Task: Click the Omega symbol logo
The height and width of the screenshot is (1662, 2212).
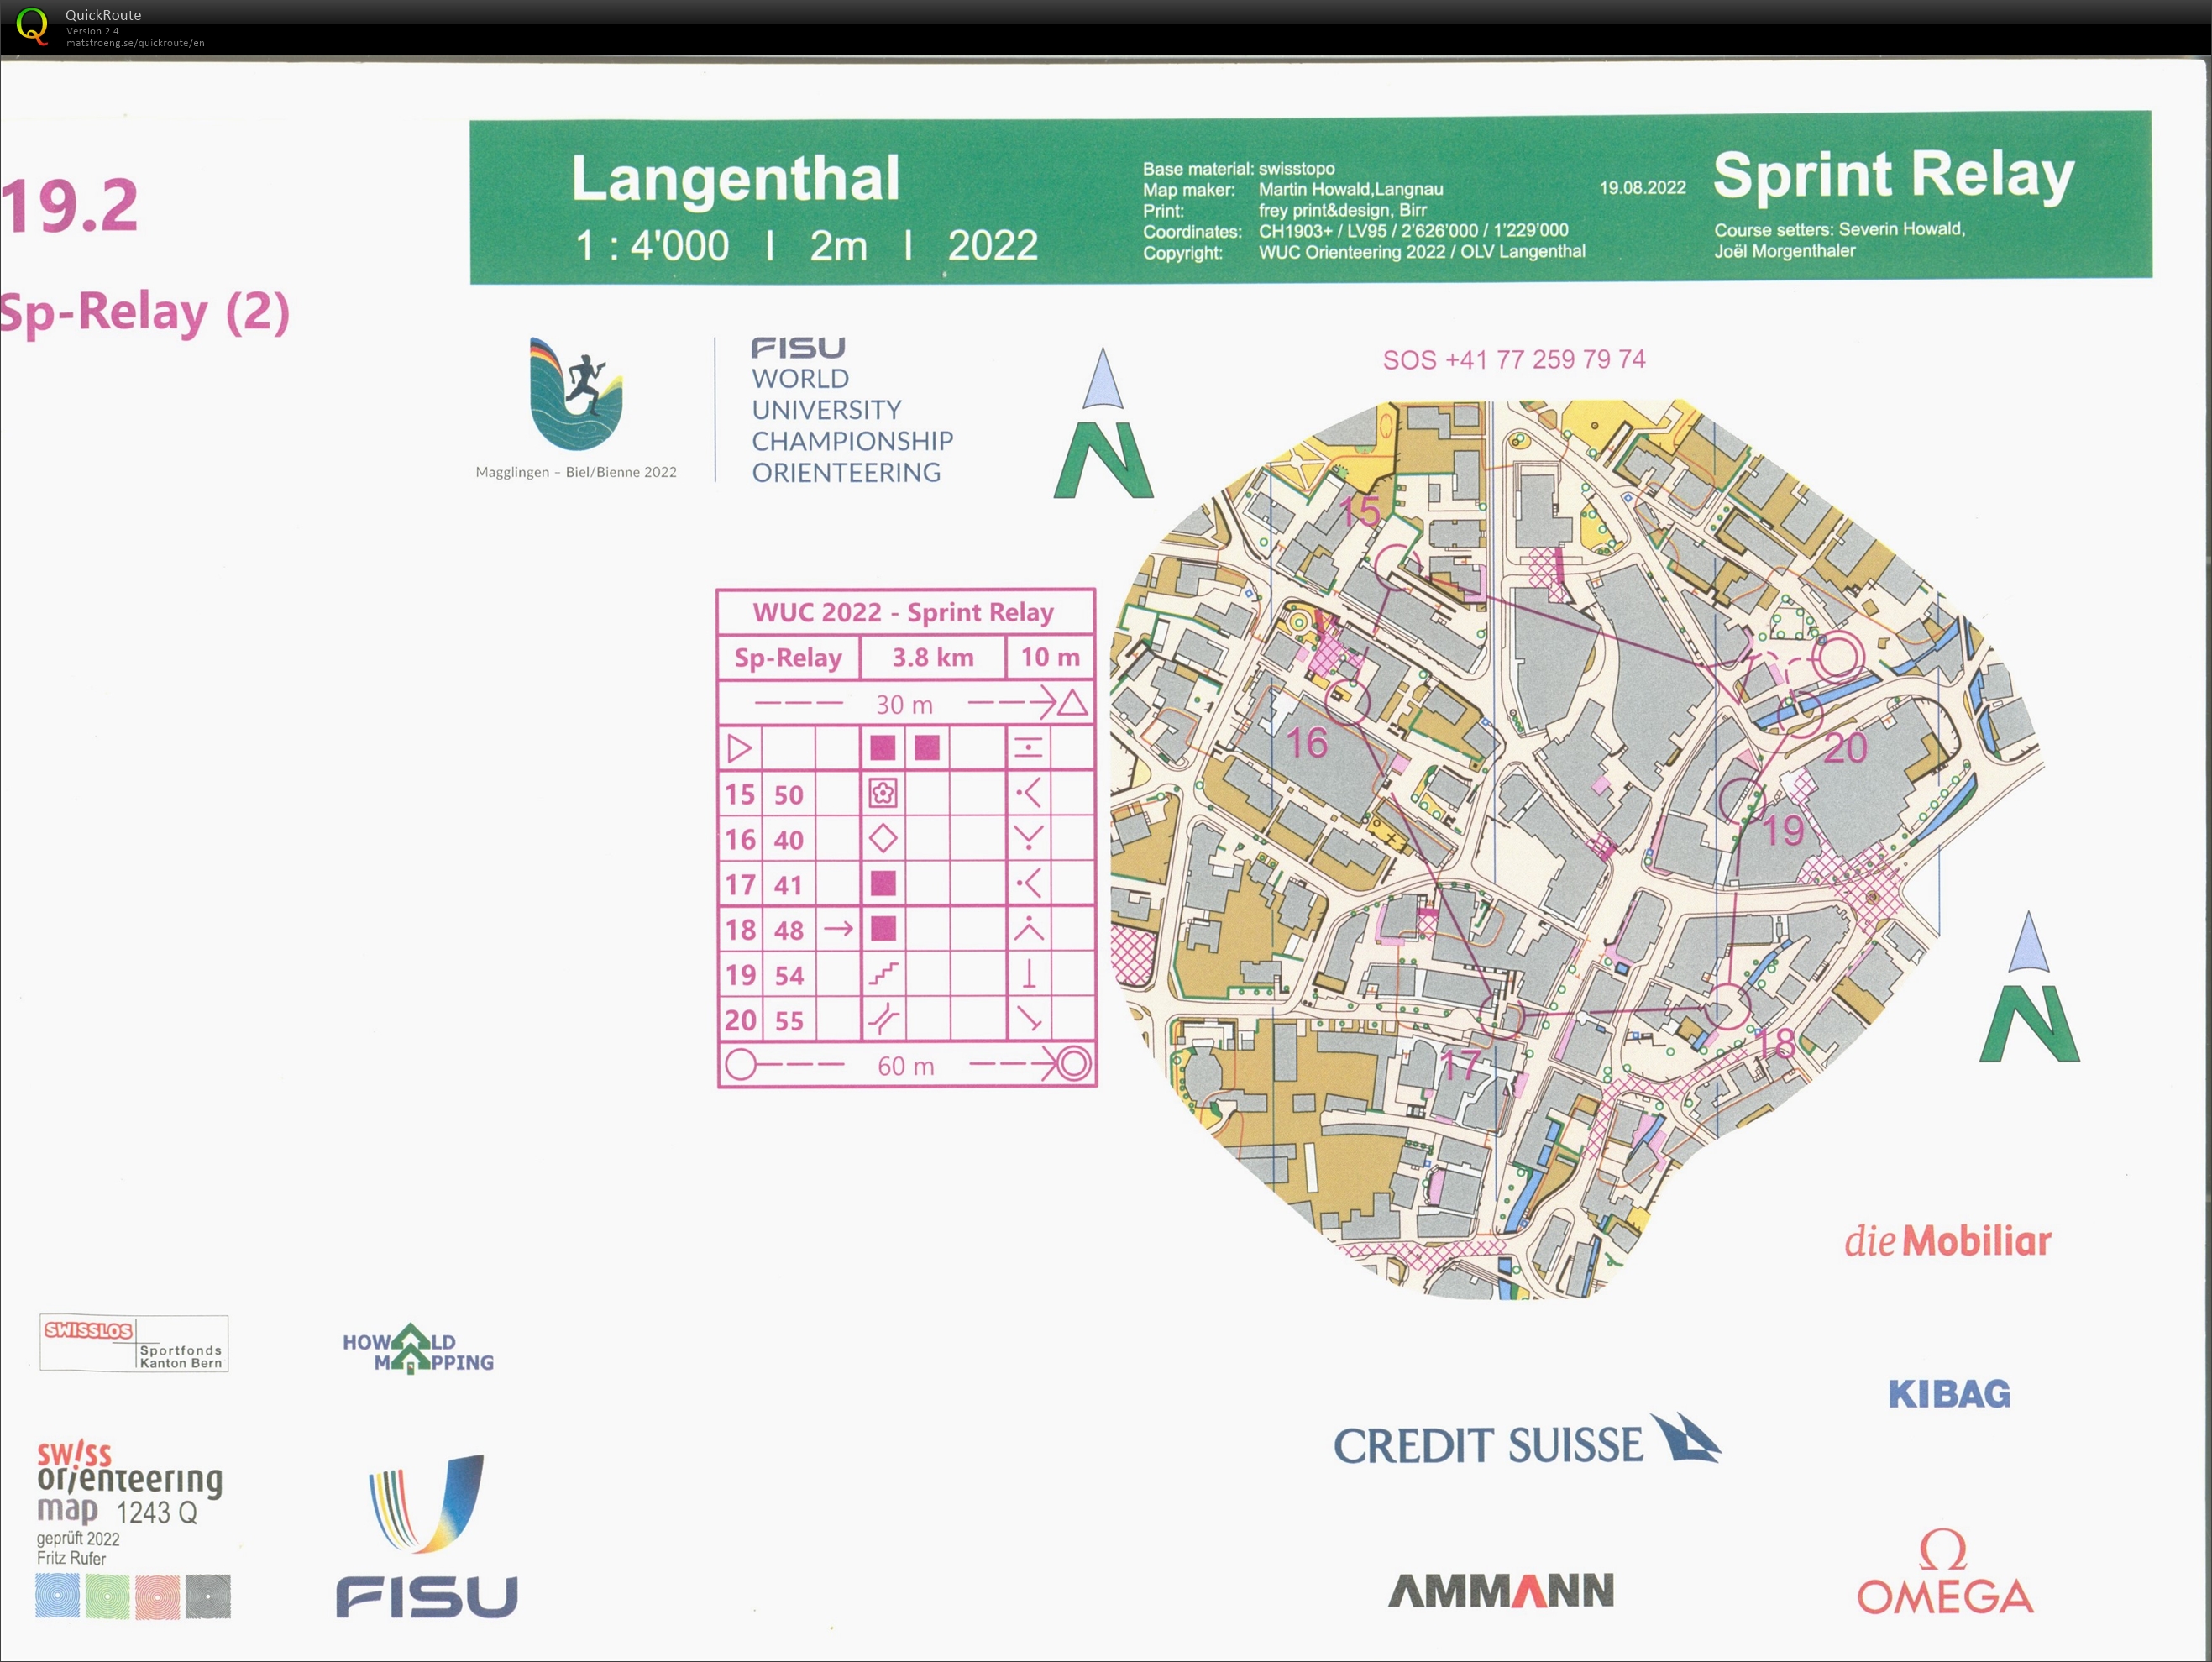Action: pos(1943,1550)
